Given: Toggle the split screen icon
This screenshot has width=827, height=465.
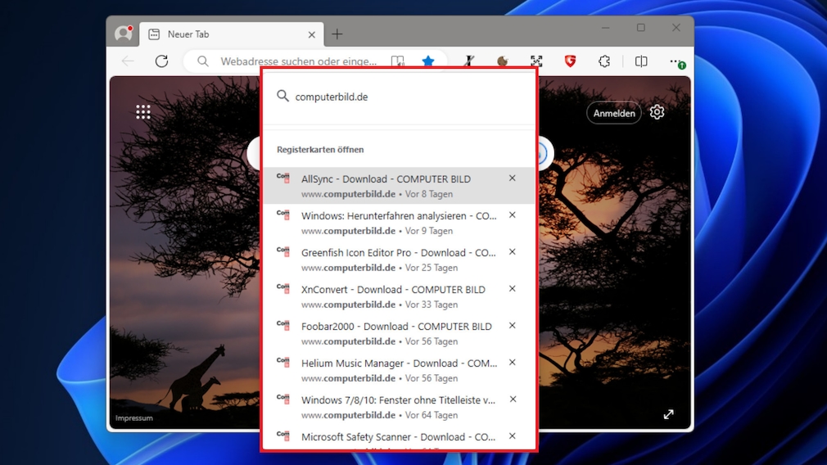Looking at the screenshot, I should point(641,61).
